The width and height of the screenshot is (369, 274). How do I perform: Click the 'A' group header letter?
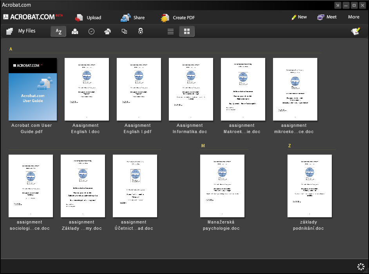pos(11,49)
